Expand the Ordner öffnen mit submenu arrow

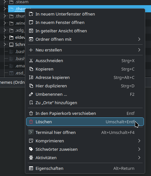tap(139, 39)
